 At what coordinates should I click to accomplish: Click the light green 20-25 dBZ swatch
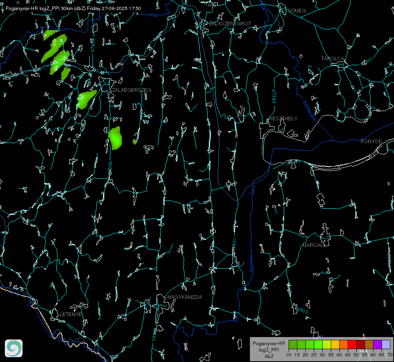point(310,344)
